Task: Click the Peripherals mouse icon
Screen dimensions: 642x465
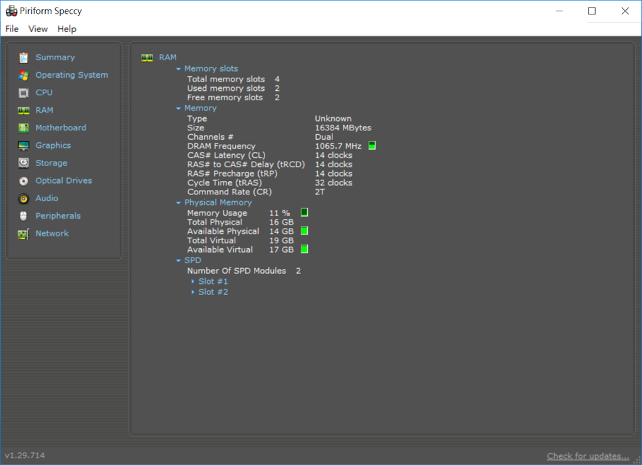Action: (x=23, y=216)
